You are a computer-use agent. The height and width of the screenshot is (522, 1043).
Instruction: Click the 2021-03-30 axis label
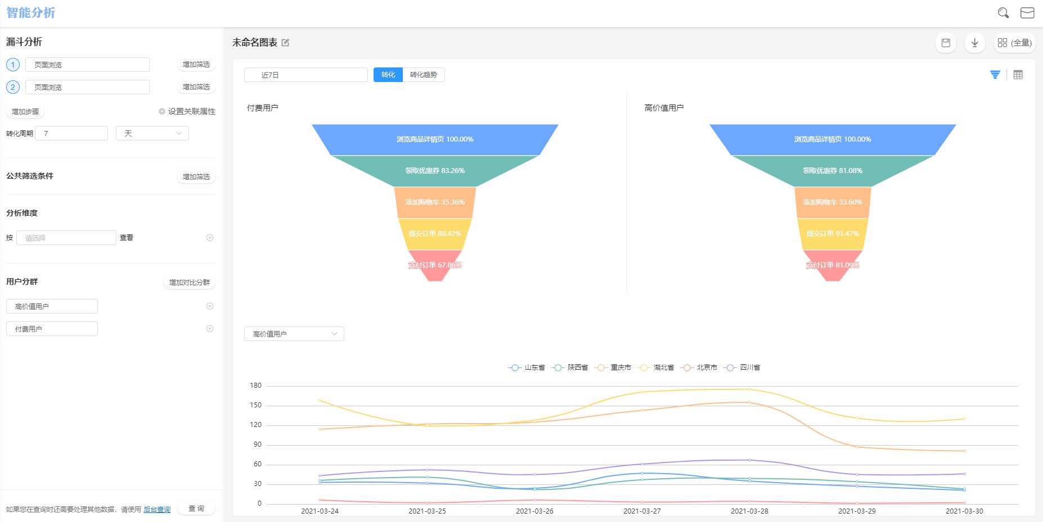pos(964,511)
